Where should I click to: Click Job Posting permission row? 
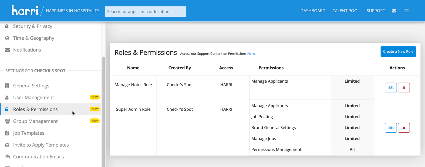click(312, 117)
